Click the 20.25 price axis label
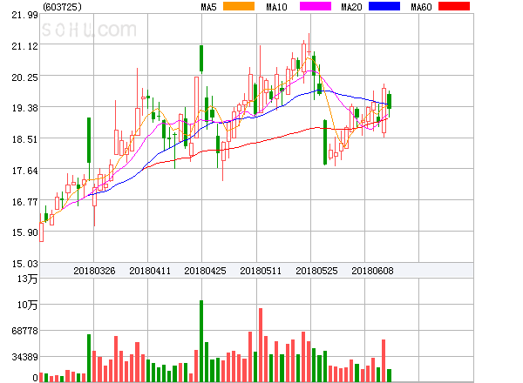The image size is (523, 383). [24, 77]
